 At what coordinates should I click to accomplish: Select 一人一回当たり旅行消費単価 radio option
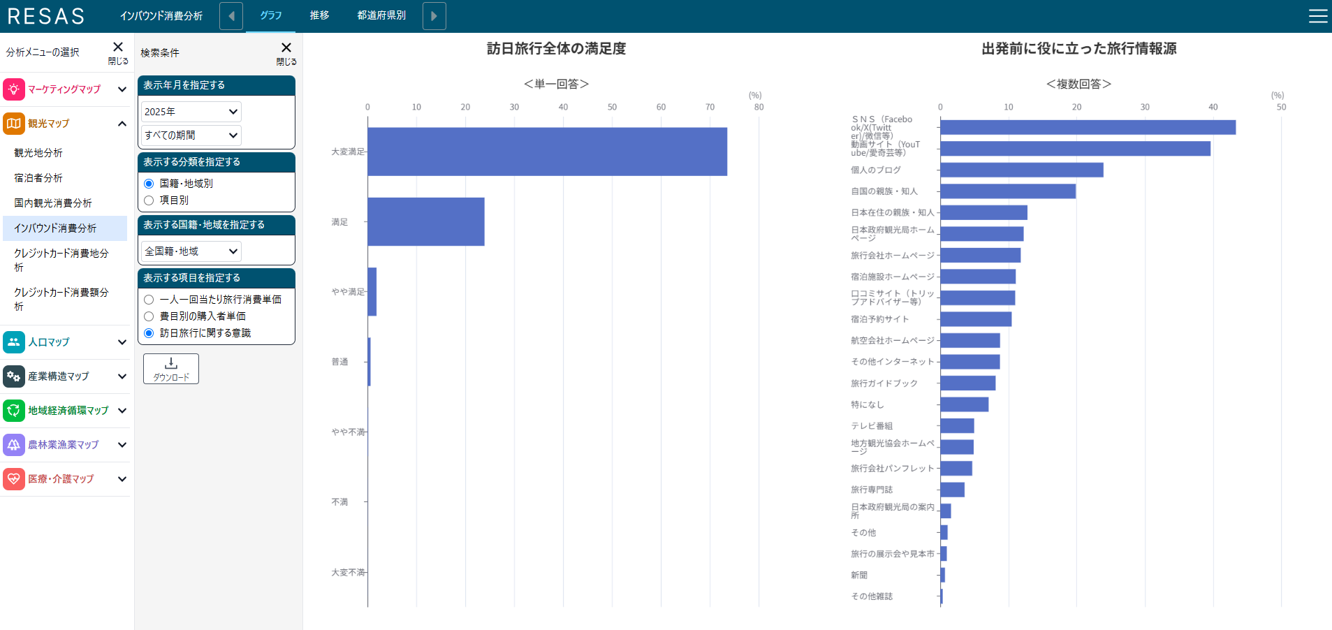[149, 300]
